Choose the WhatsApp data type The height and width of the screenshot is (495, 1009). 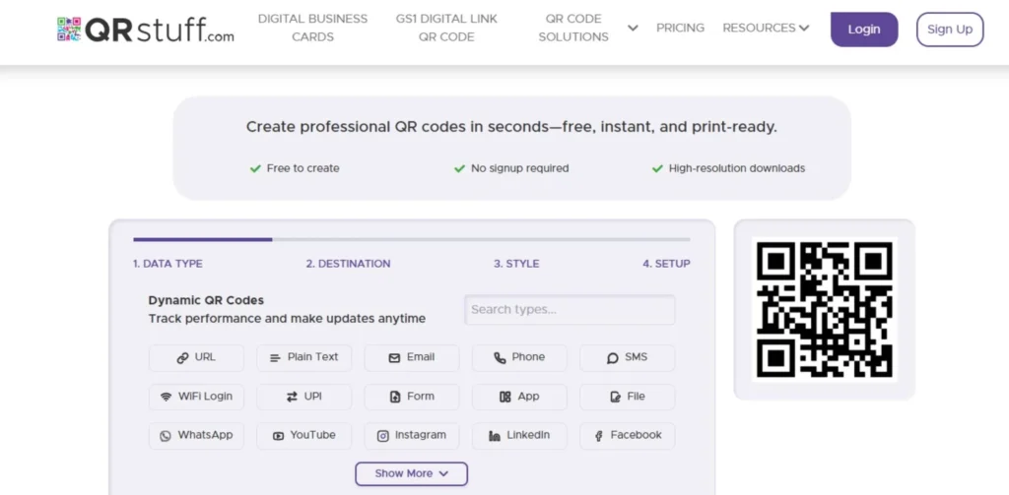click(196, 436)
